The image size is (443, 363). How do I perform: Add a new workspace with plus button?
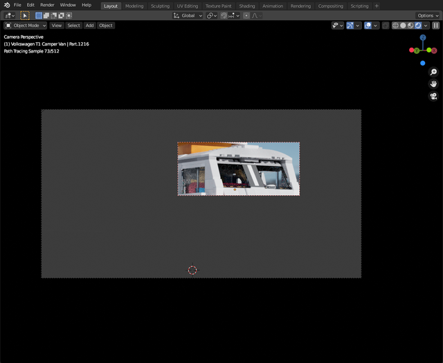pos(377,6)
